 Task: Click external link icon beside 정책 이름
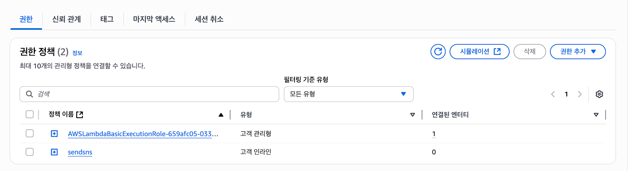[x=80, y=115]
